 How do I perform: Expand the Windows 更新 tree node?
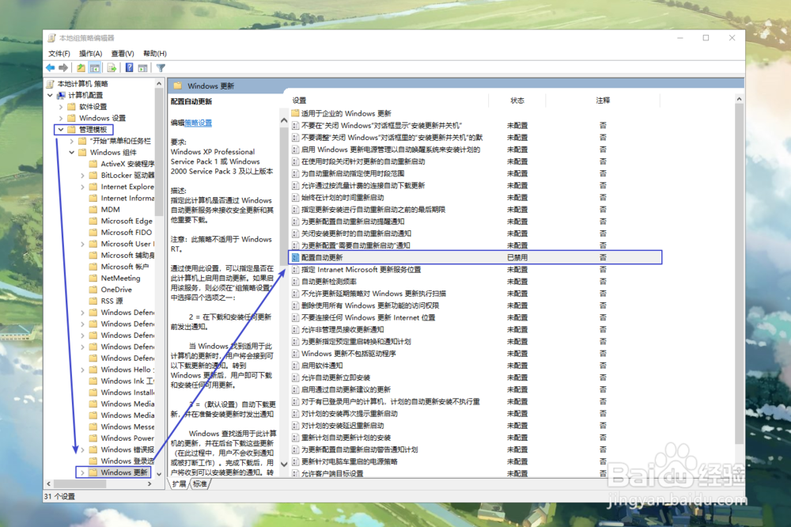point(83,472)
